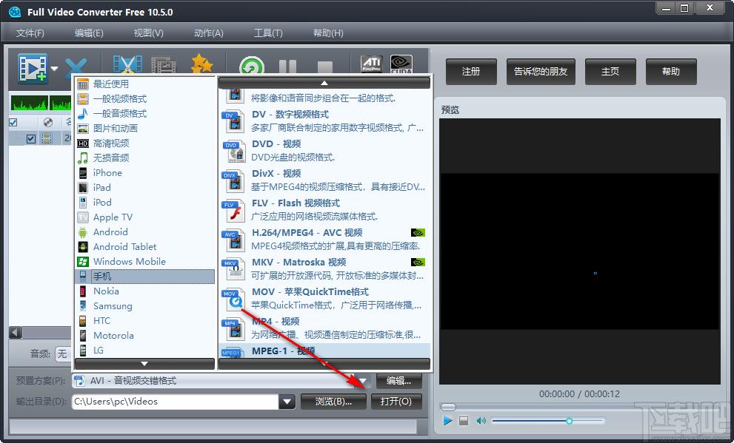Open the 动作(A) menu

point(208,33)
